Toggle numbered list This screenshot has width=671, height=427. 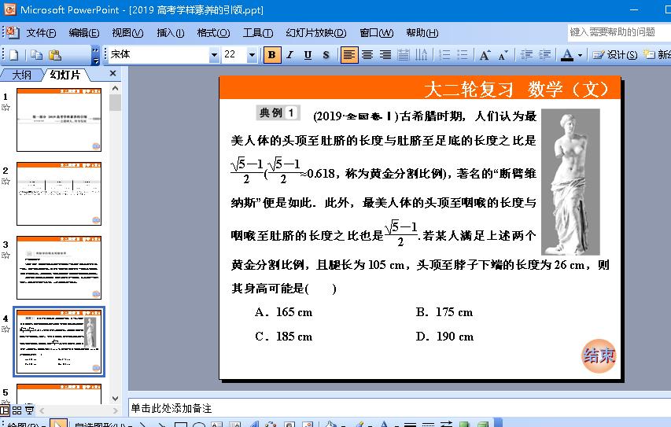tap(444, 55)
